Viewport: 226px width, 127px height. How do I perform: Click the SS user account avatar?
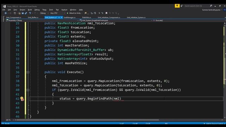pyautogui.click(x=225, y=10)
